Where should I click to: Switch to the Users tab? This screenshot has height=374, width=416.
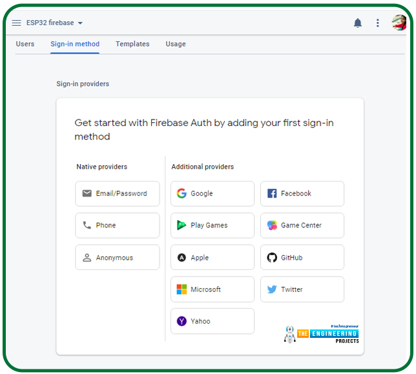tap(25, 44)
